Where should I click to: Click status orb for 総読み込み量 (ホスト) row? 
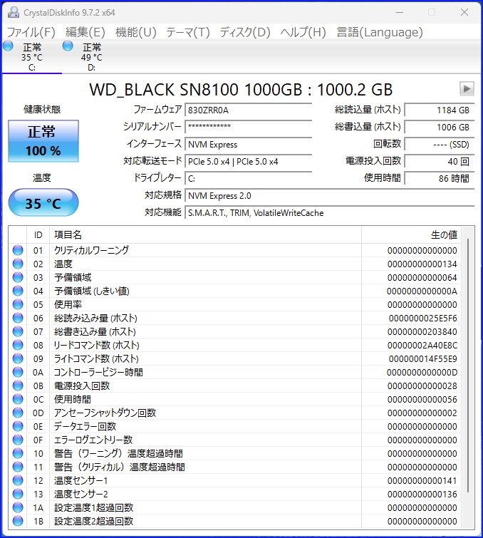pos(18,318)
